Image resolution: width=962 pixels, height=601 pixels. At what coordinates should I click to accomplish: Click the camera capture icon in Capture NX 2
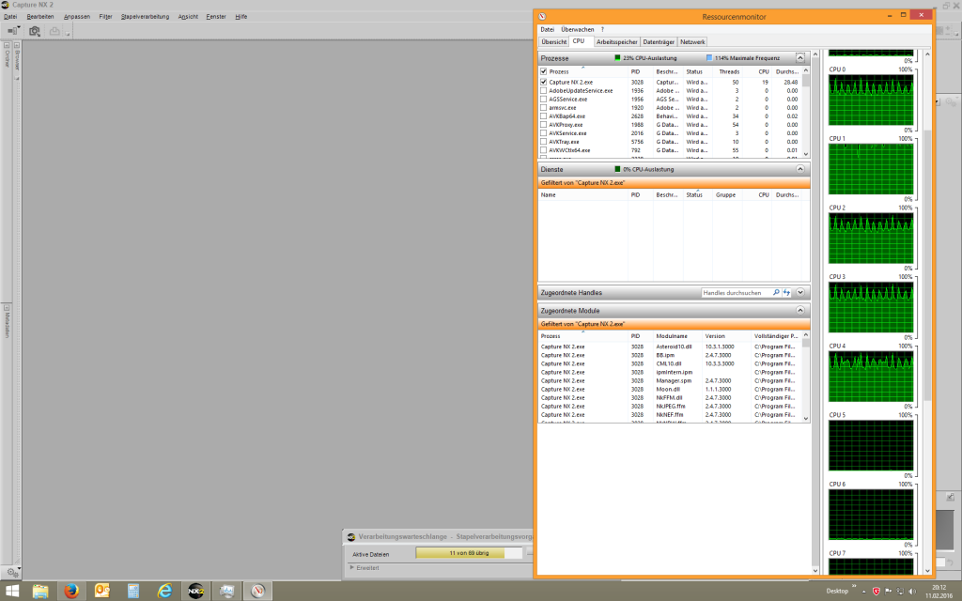coord(35,31)
